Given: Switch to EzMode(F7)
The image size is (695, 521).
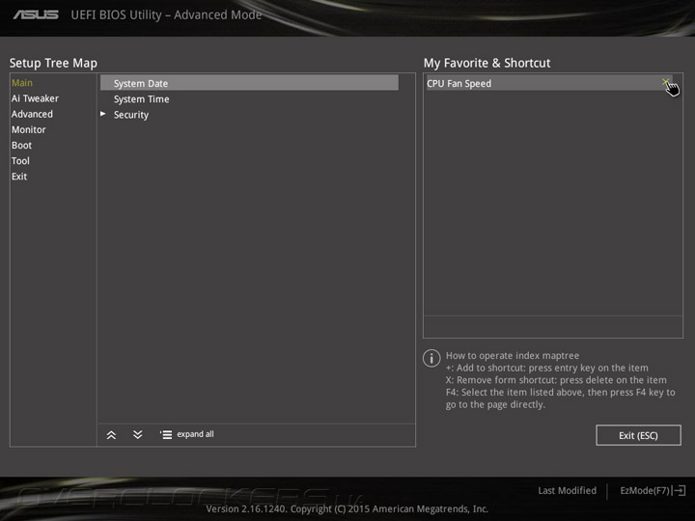Looking at the screenshot, I should [645, 490].
